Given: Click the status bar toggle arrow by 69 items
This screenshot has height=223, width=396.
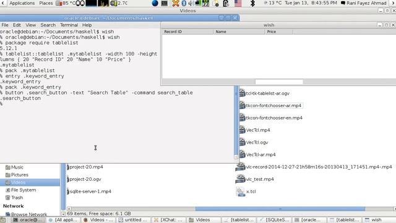Looking at the screenshot, I should 63,214.
